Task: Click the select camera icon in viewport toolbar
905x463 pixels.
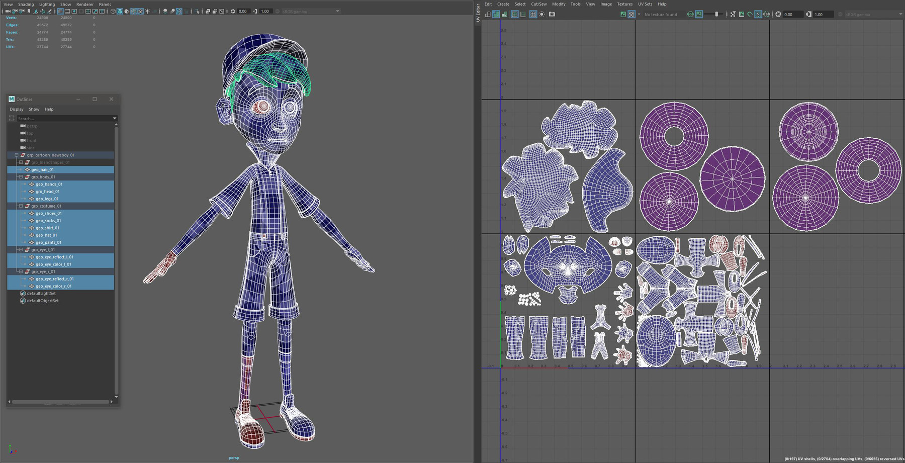Action: point(8,11)
